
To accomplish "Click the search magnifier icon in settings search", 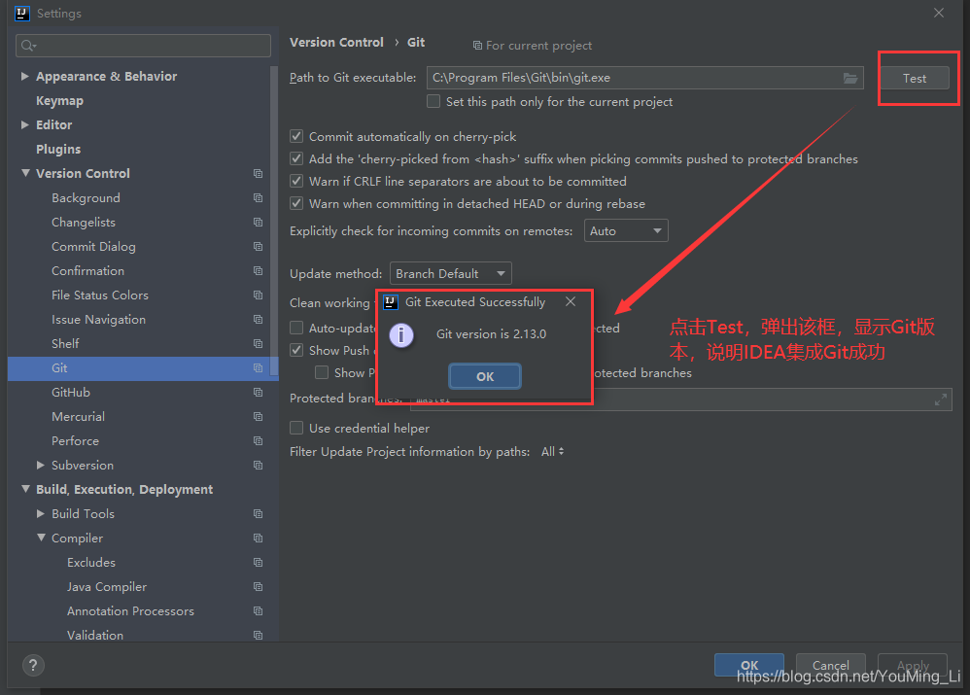I will [x=28, y=46].
